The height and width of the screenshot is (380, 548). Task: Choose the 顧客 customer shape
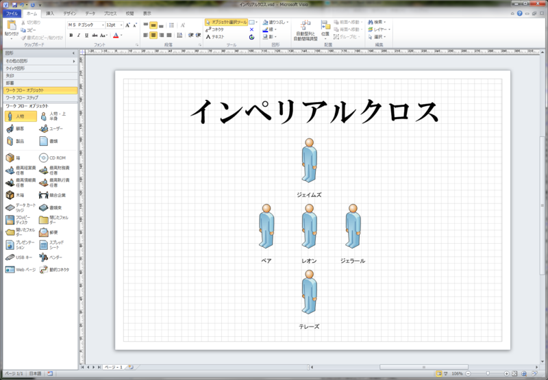coord(15,129)
